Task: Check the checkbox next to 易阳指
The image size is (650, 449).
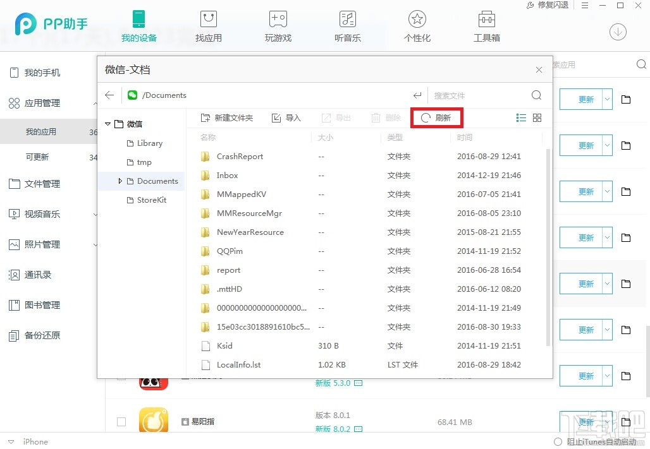Action: point(121,422)
